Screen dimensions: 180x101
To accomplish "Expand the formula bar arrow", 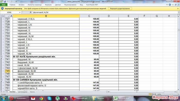I will click(179, 12).
